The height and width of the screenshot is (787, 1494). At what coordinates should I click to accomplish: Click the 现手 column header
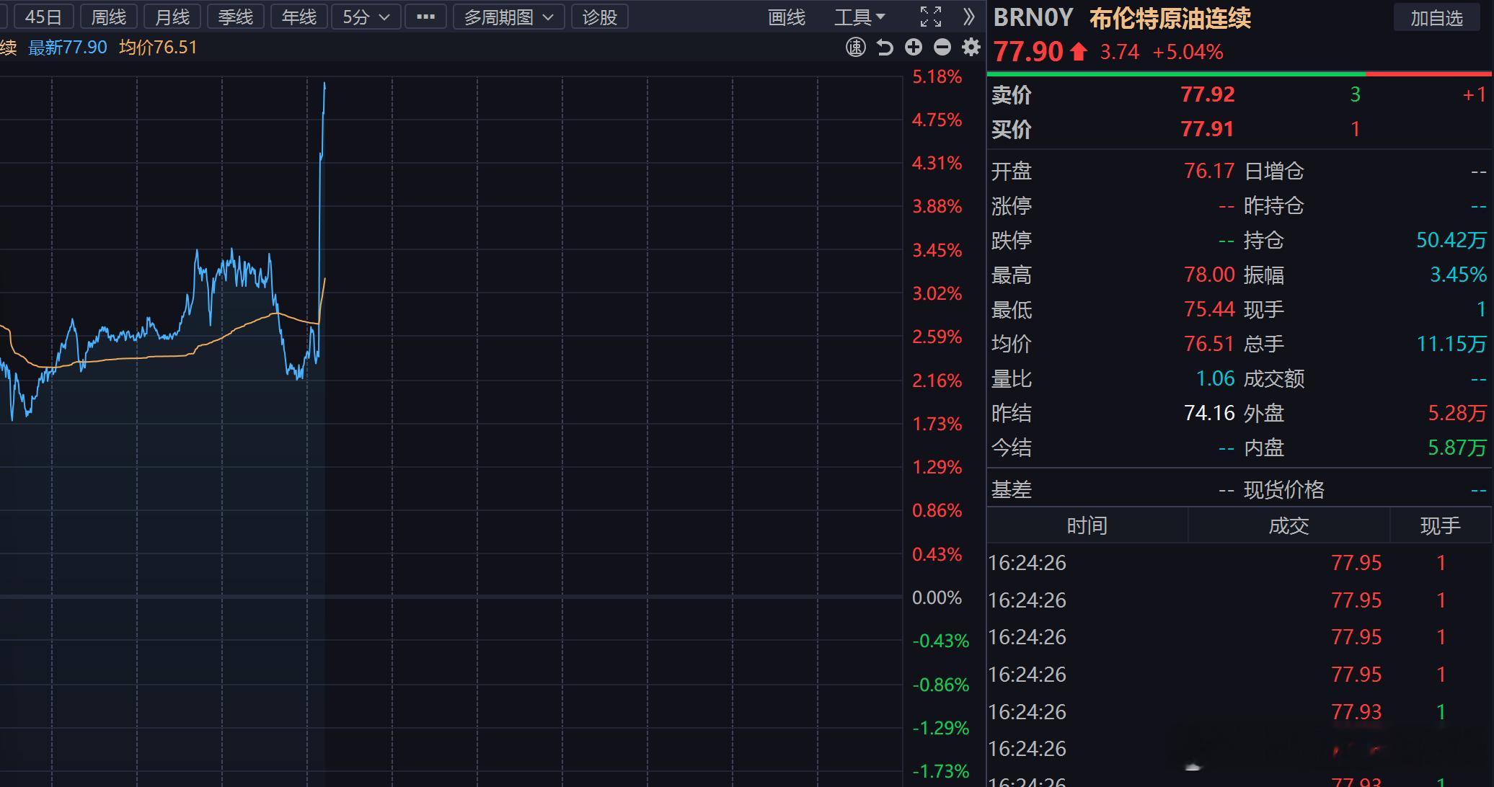[x=1440, y=525]
